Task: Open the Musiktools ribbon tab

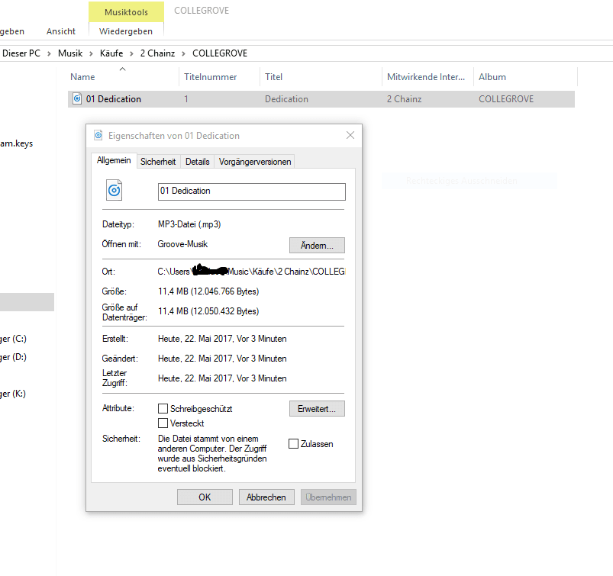Action: pyautogui.click(x=126, y=12)
